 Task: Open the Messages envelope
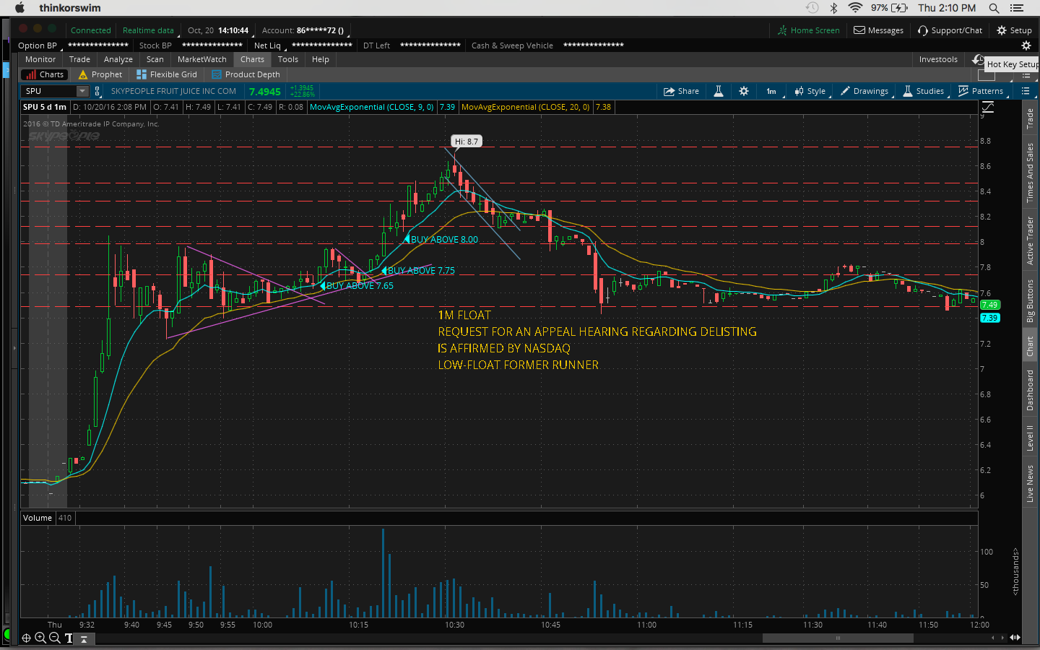coord(878,30)
